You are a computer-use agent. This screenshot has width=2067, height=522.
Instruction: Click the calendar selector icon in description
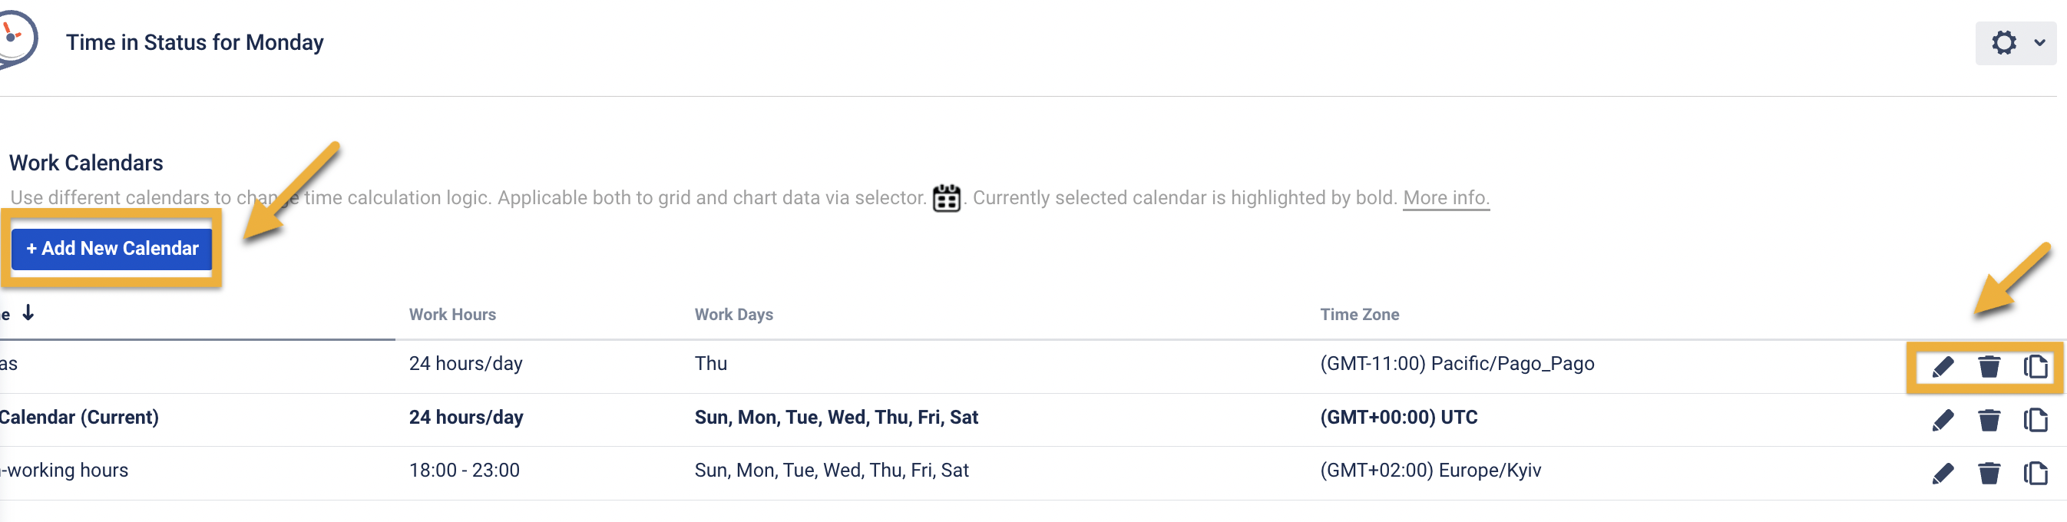click(946, 198)
